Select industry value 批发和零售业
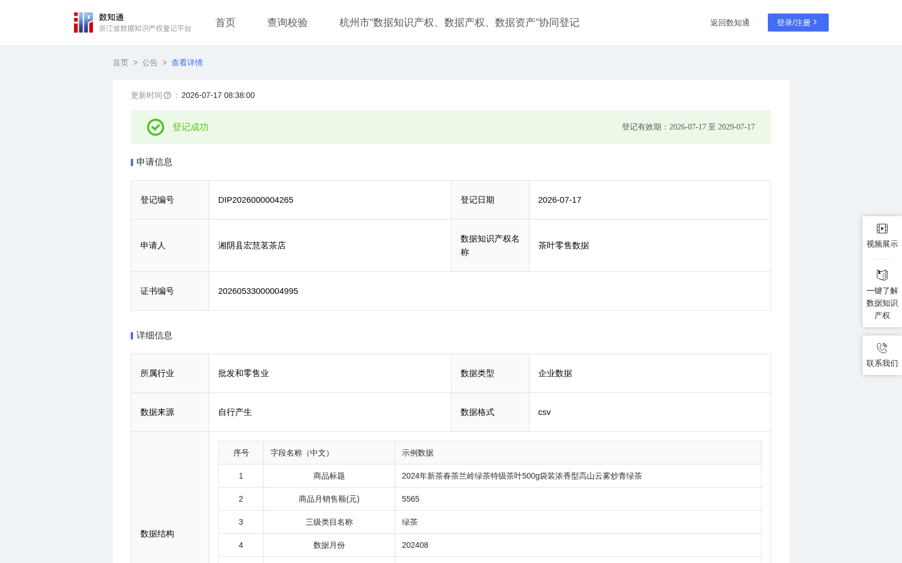Image resolution: width=902 pixels, height=563 pixels. (244, 373)
